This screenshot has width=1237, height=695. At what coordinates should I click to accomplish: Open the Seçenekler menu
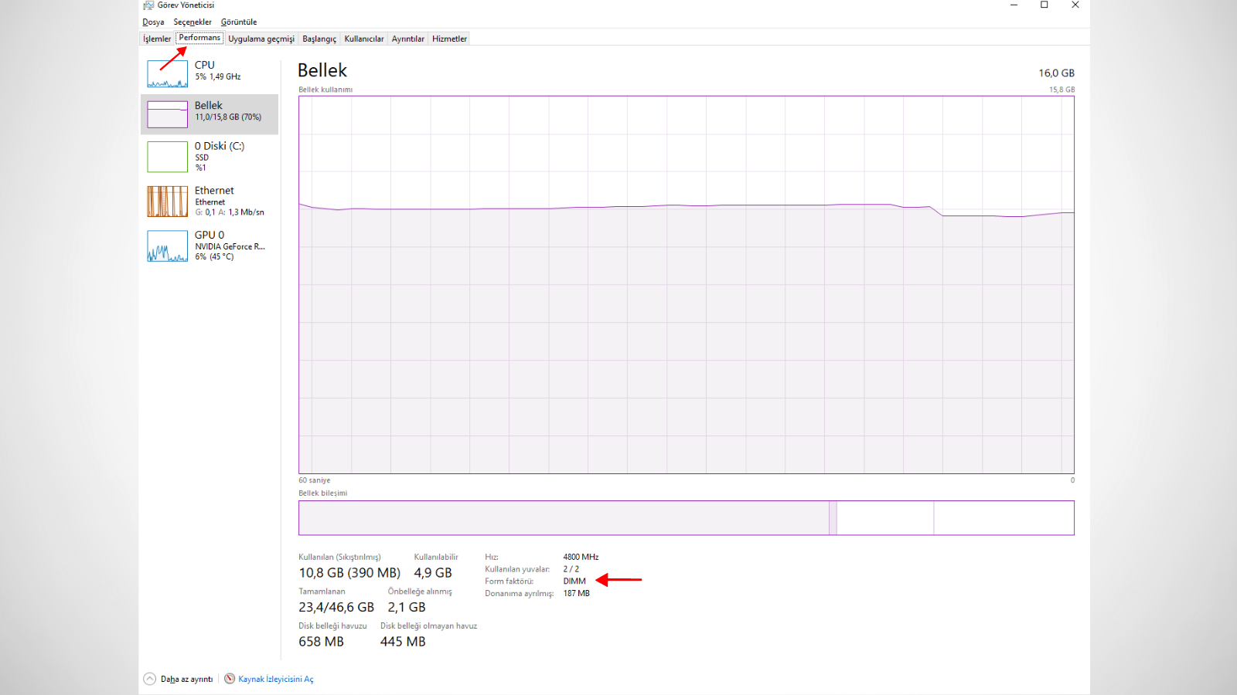pos(193,22)
